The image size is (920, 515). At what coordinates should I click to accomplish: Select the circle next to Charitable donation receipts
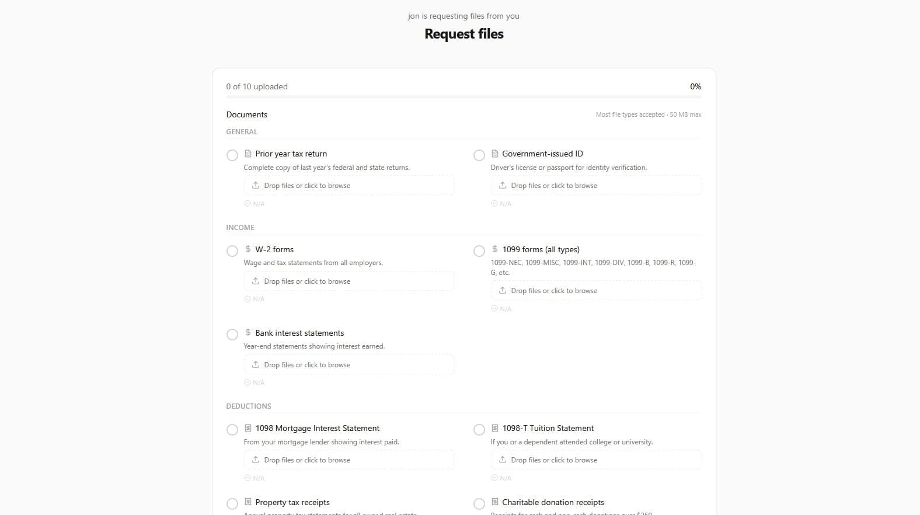pos(479,503)
